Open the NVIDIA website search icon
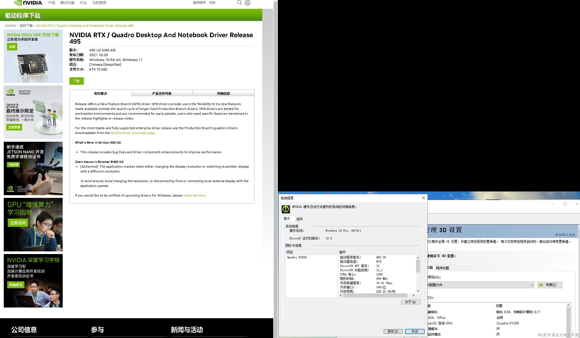 tap(240, 3)
